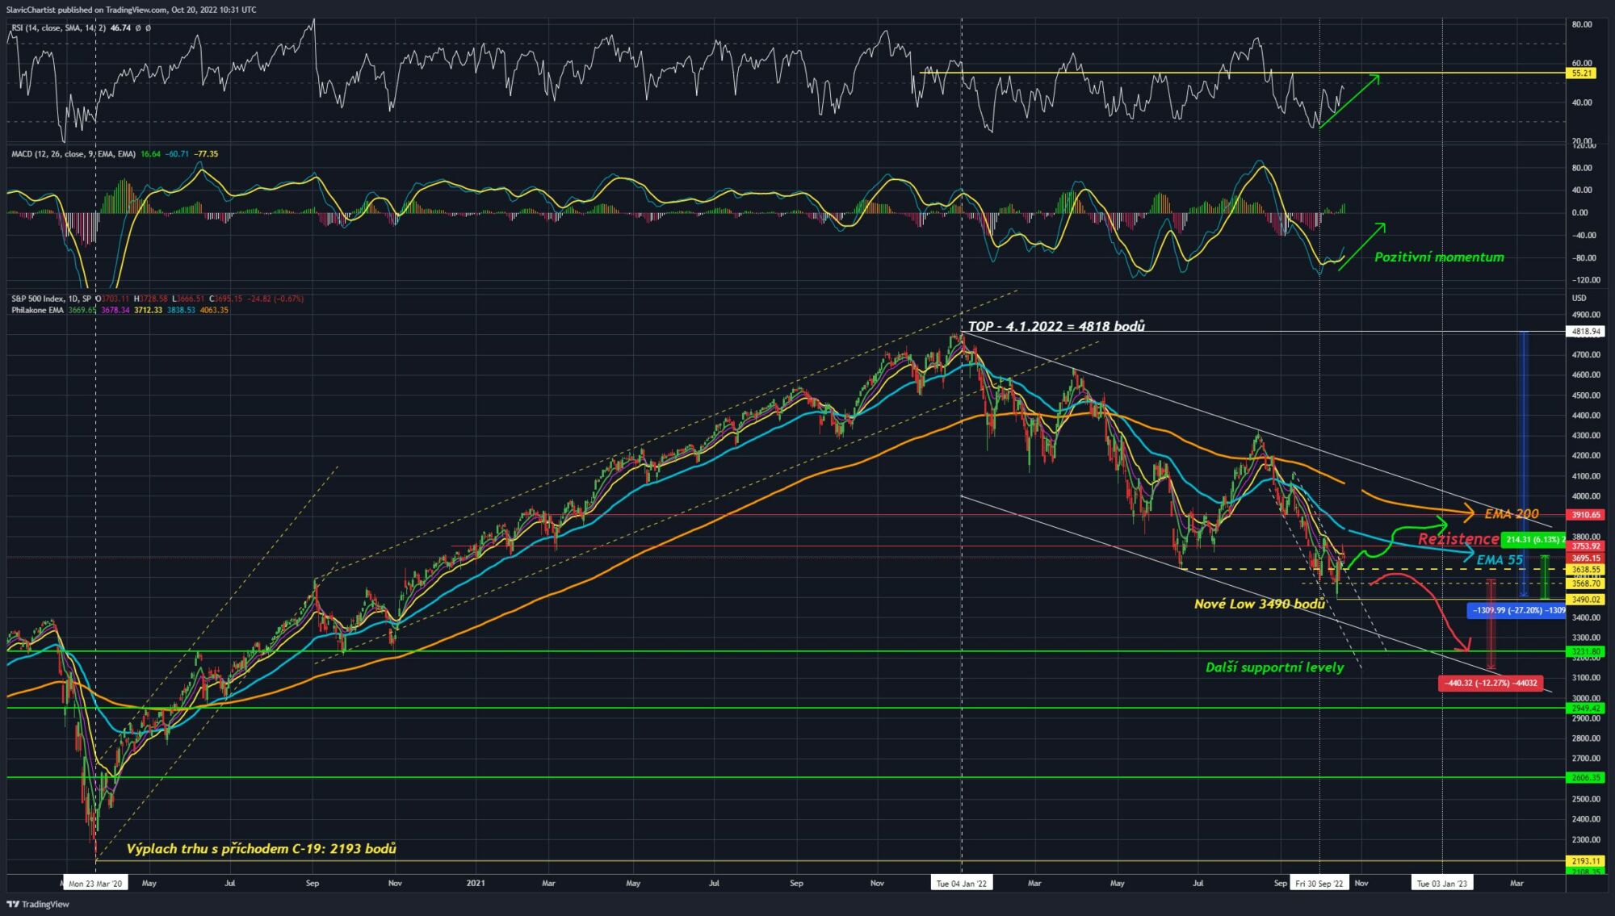The image size is (1615, 916).
Task: Select the Philakone EMA legend label
Action: (x=38, y=310)
